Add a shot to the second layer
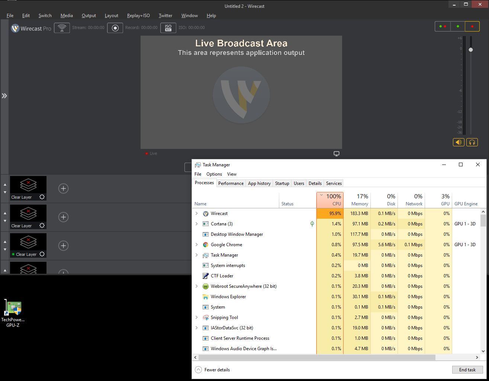The image size is (489, 381). [63, 217]
